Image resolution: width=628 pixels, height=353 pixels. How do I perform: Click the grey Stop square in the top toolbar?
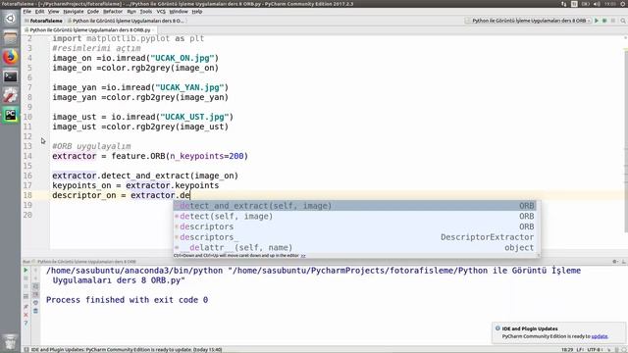[x=613, y=21]
